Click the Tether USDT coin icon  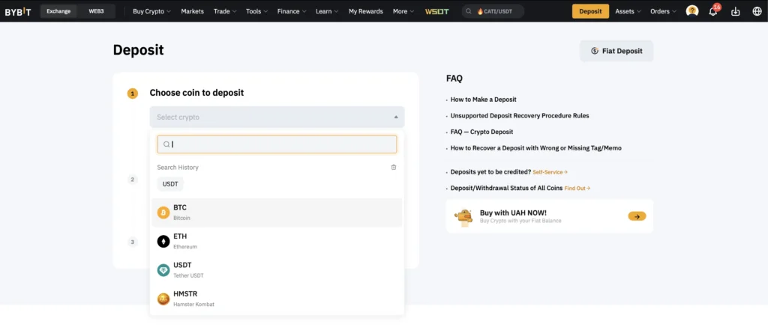click(x=163, y=270)
